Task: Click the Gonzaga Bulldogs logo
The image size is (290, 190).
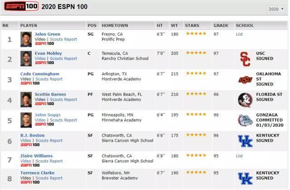Action: tap(245, 120)
